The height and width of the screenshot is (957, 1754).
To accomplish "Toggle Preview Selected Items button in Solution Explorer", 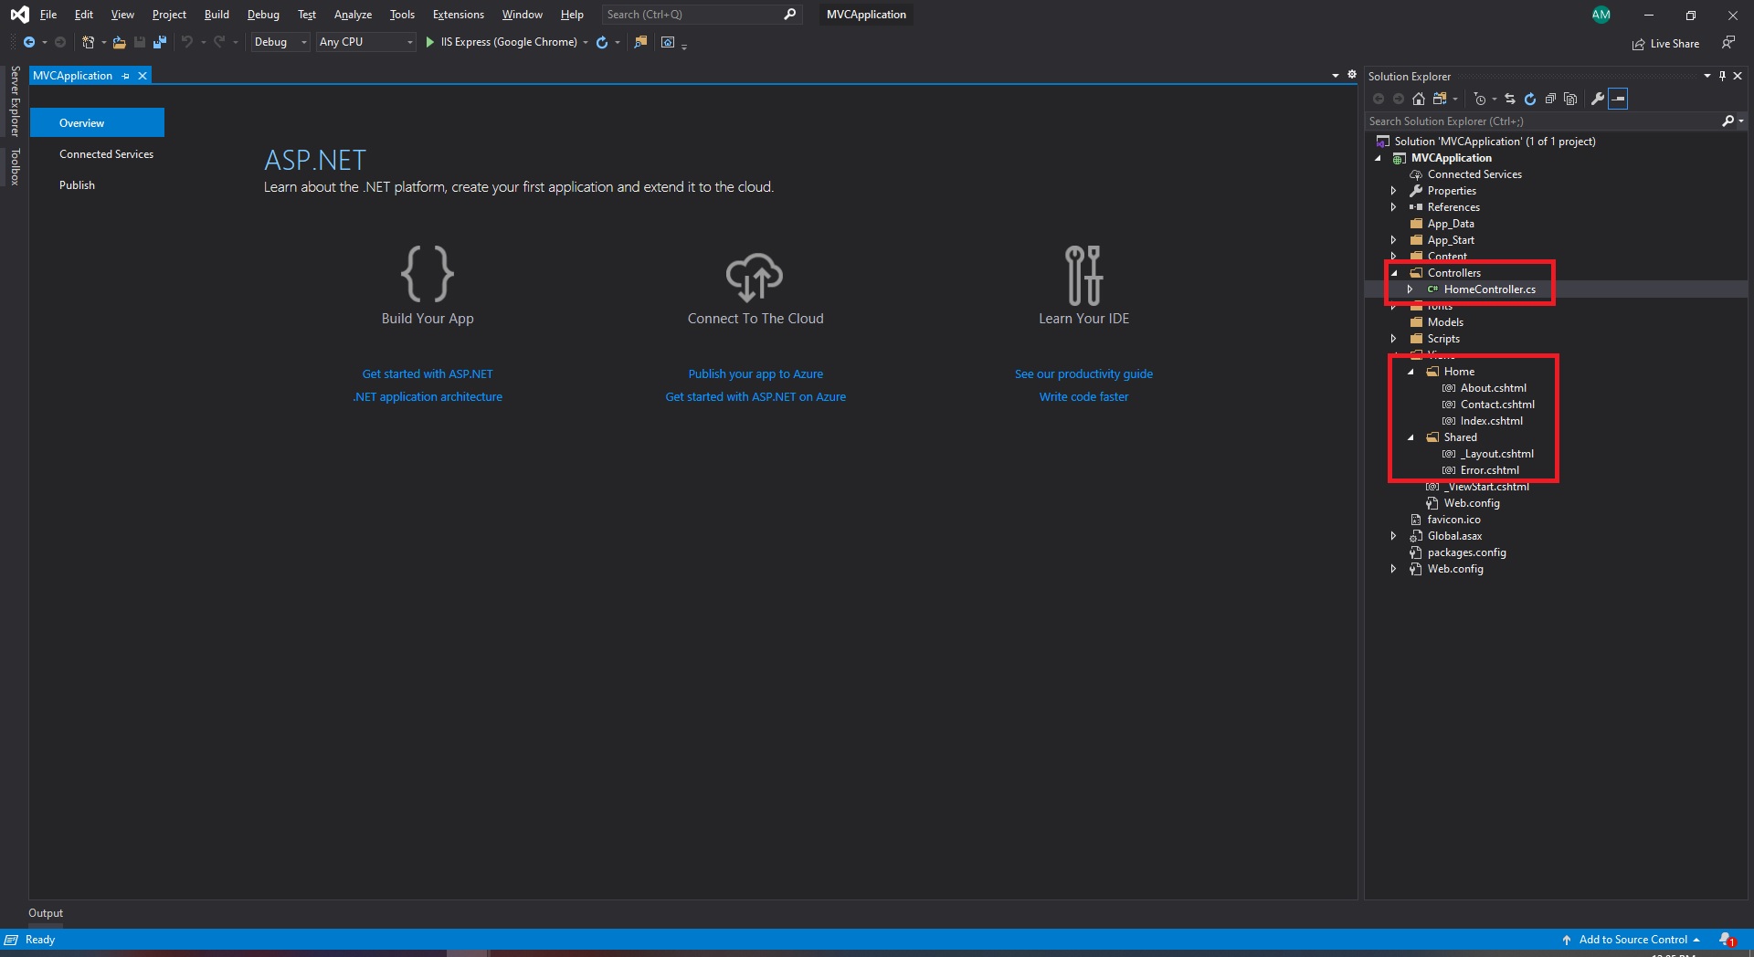I will pos(1618,99).
